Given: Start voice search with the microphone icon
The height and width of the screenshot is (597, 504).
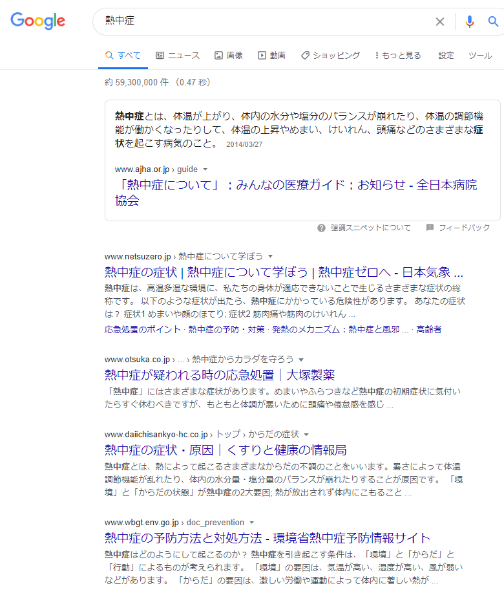Looking at the screenshot, I should pyautogui.click(x=470, y=22).
